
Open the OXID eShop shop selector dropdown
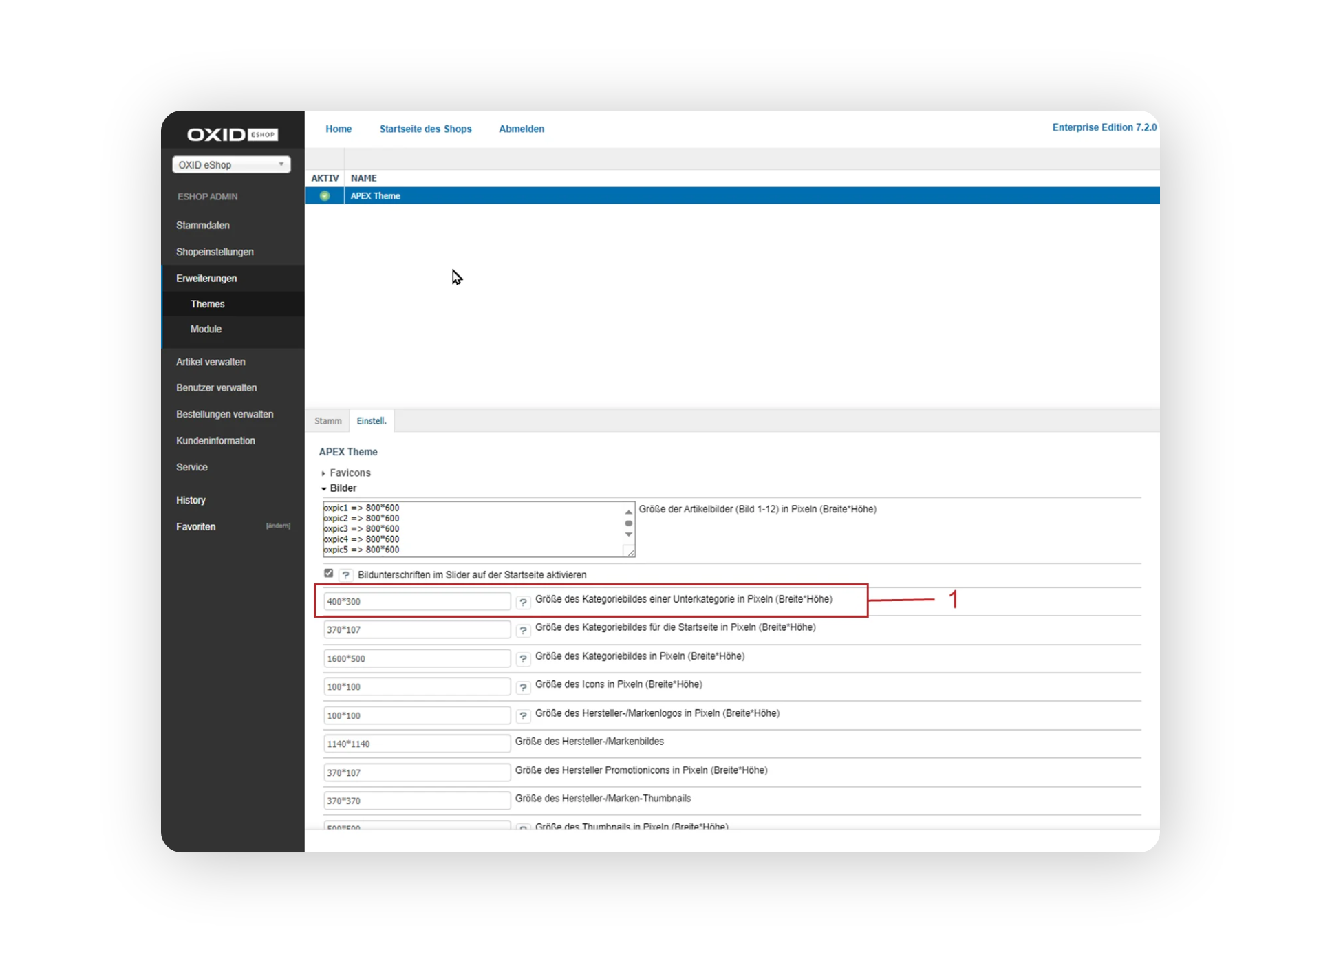pyautogui.click(x=231, y=164)
